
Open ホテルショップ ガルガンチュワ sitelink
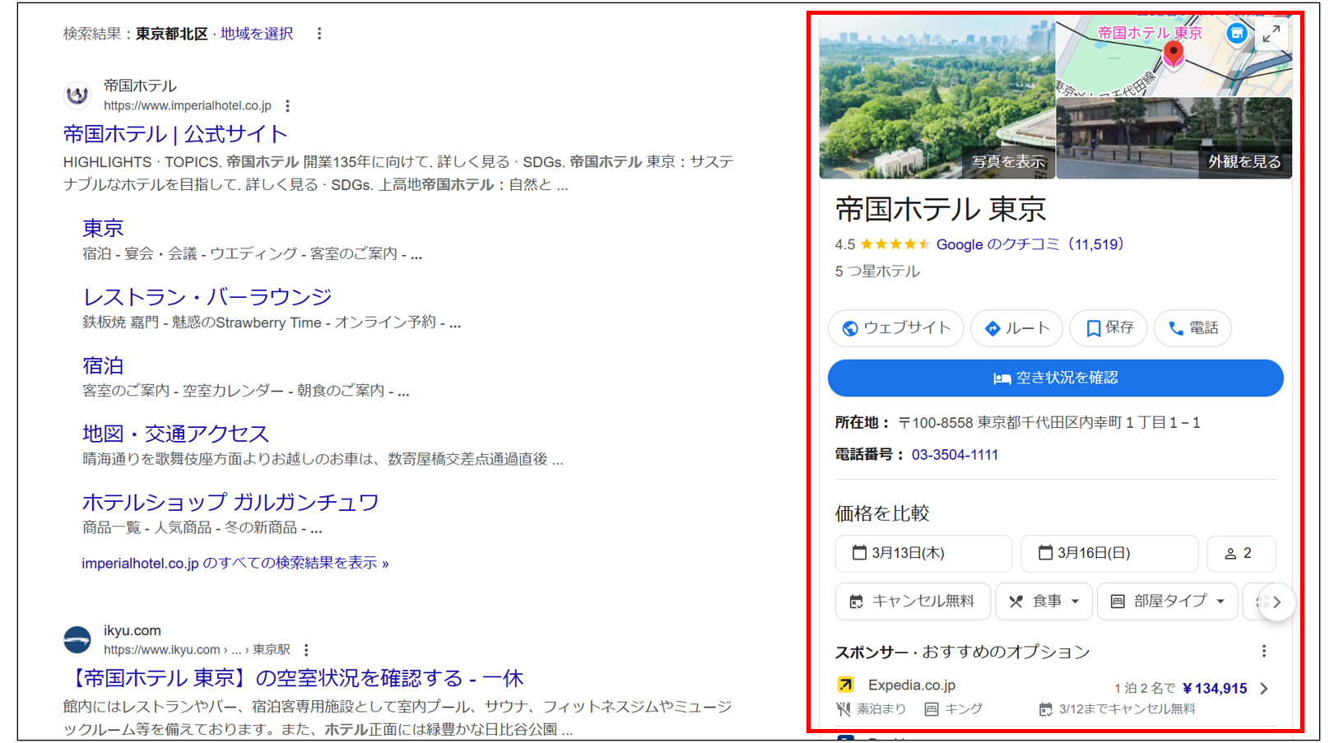(230, 502)
